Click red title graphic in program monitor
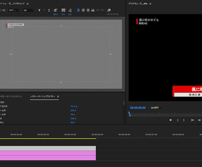Screen dimensions: 202x167 point(188,91)
